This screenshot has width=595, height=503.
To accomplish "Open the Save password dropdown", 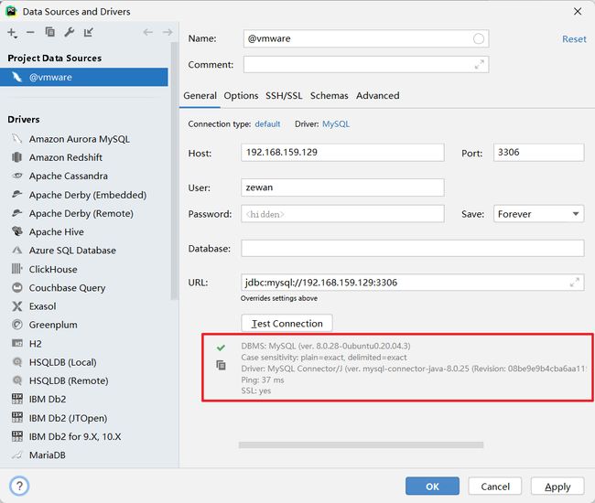I will [538, 214].
